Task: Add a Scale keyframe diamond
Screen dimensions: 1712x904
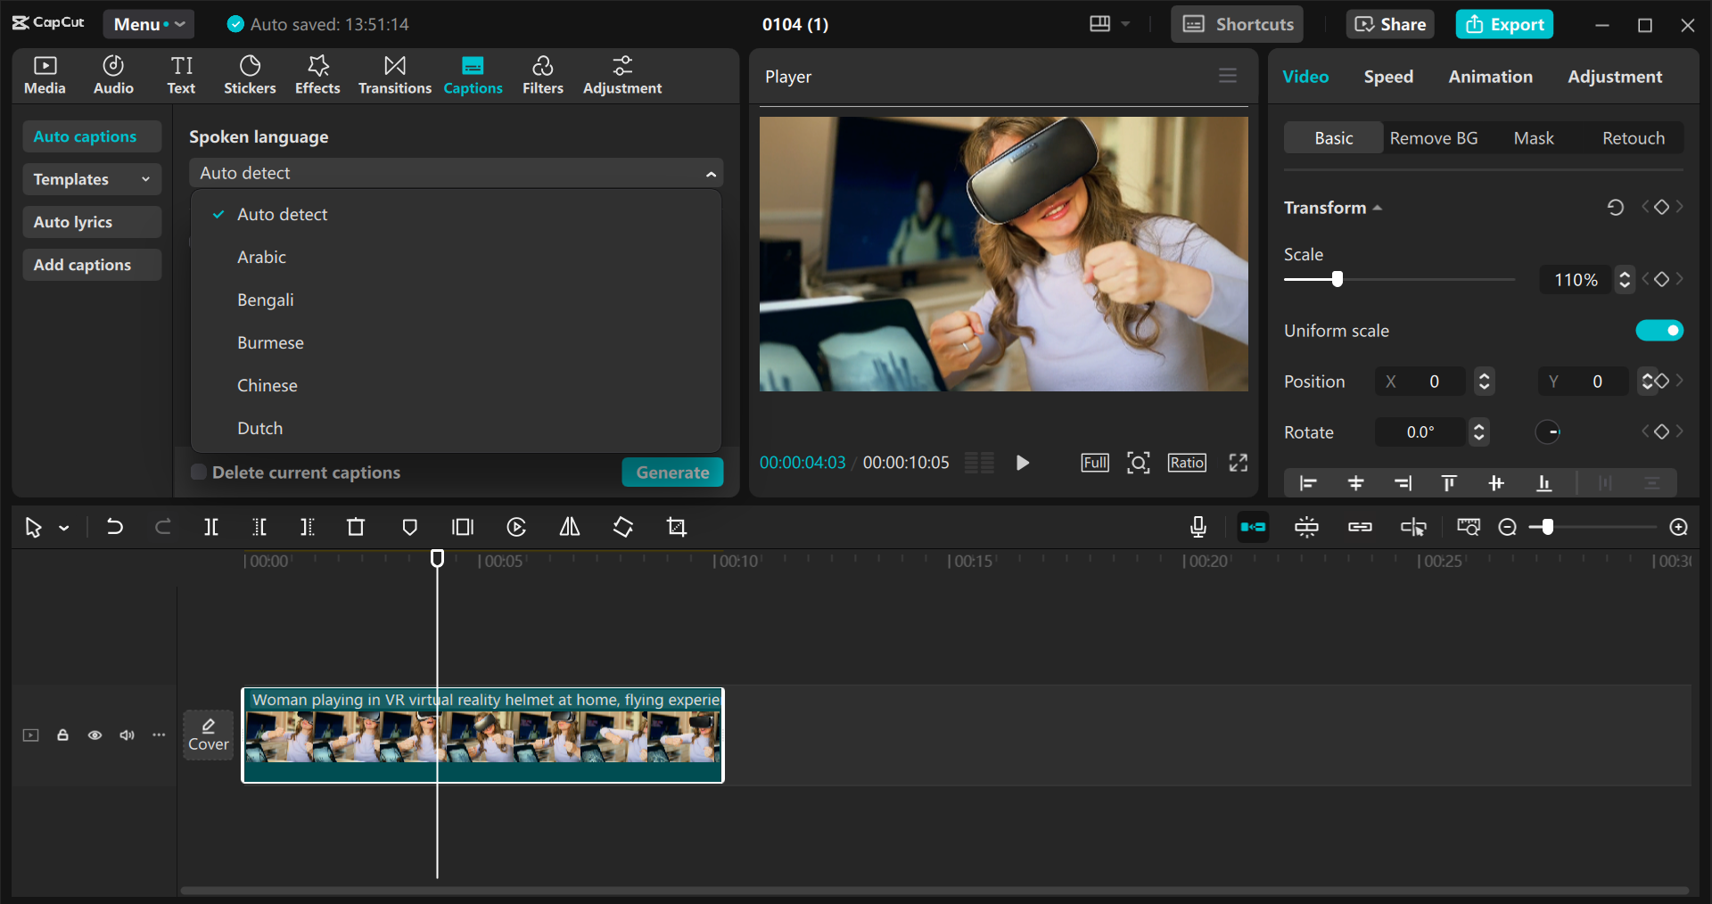Action: click(1661, 279)
